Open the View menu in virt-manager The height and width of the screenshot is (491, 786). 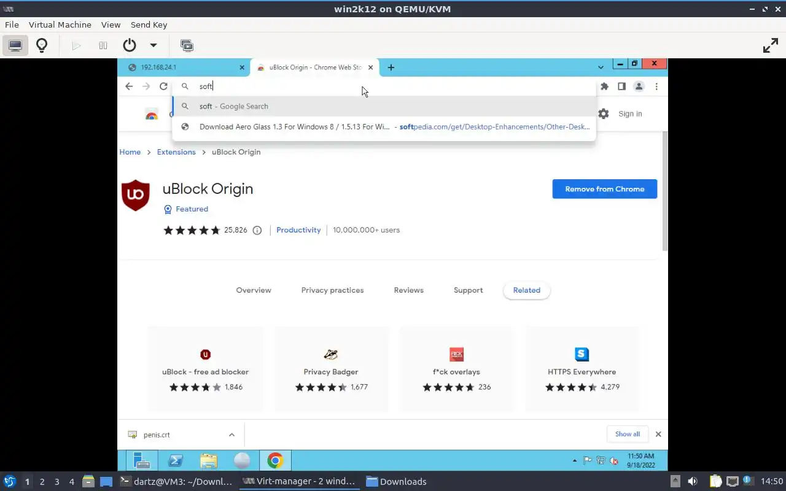(x=111, y=25)
